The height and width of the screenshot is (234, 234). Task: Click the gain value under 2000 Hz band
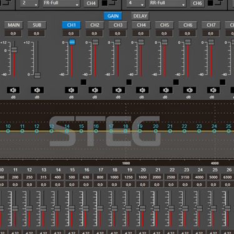pos(157,185)
